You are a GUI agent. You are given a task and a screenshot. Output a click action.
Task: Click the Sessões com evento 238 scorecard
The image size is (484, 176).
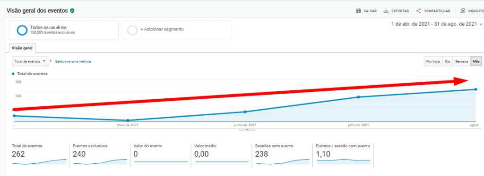[283, 155]
